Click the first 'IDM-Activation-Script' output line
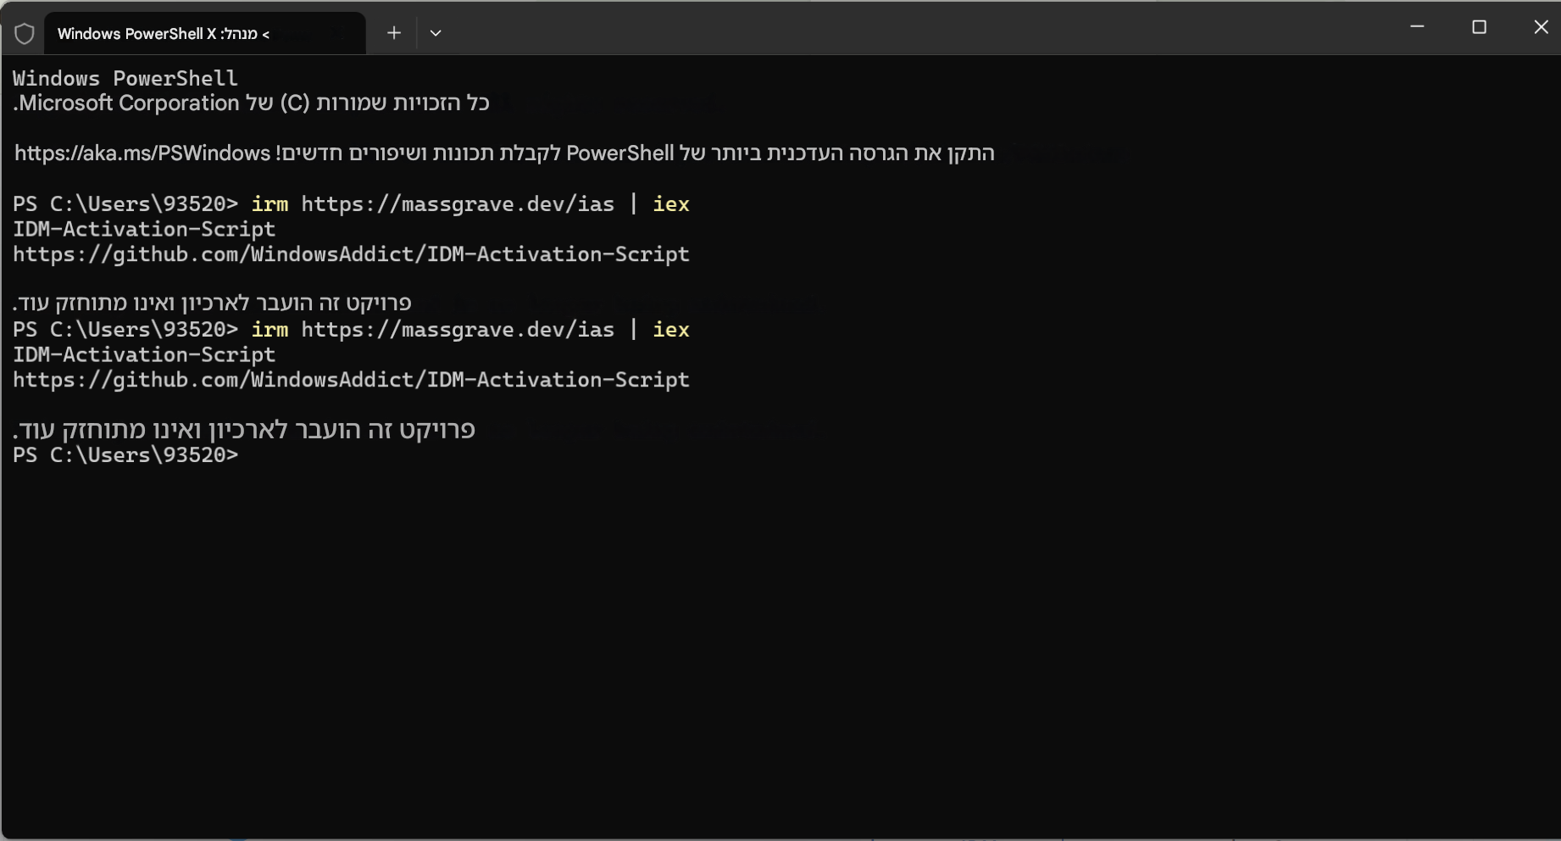Viewport: 1561px width, 841px height. click(144, 229)
